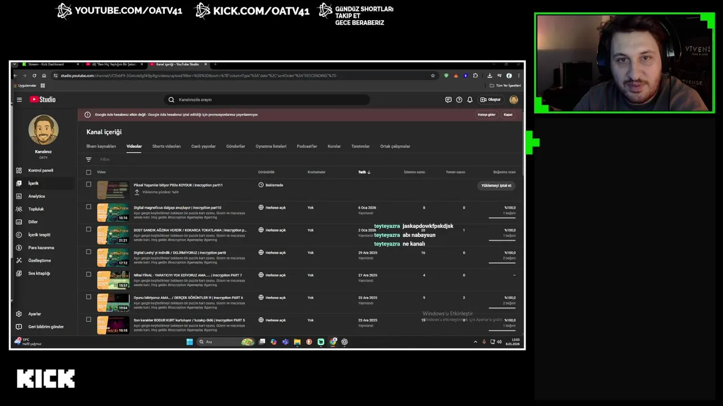Open Ayarlar settings in the sidebar
The width and height of the screenshot is (723, 406).
(x=34, y=314)
